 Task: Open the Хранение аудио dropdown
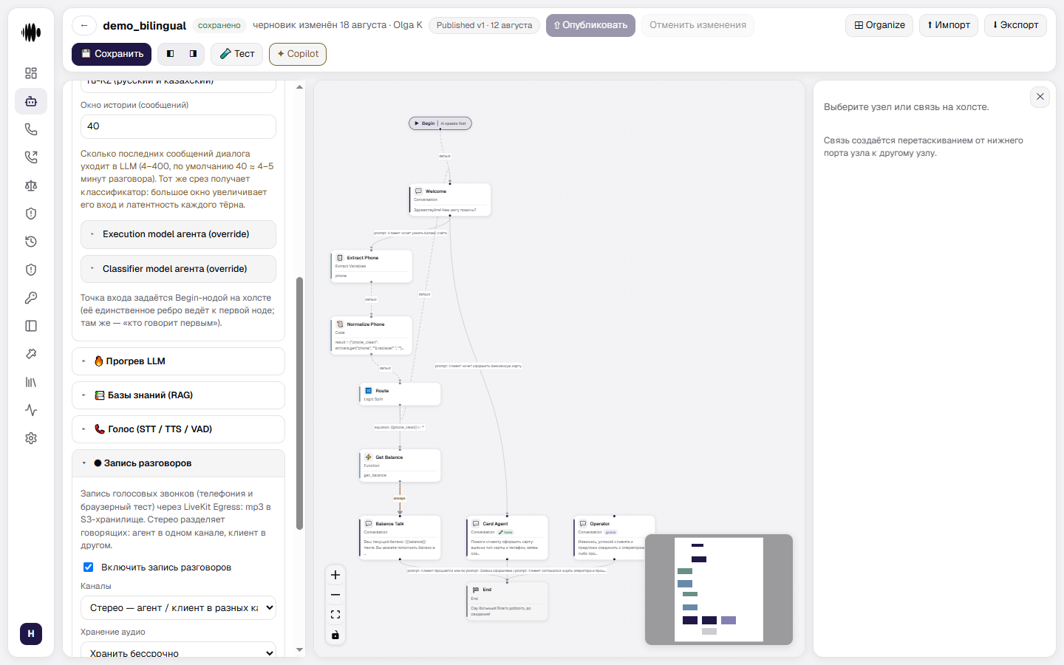[178, 652]
